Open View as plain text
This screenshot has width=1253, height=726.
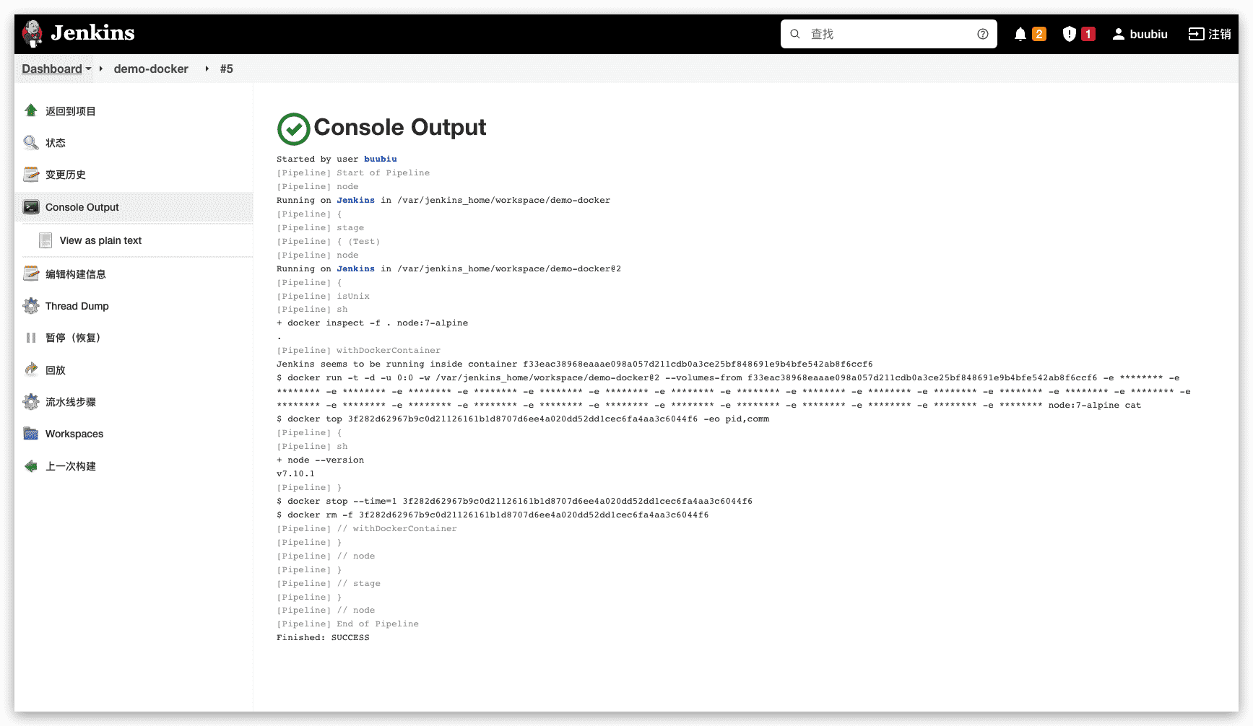[100, 240]
